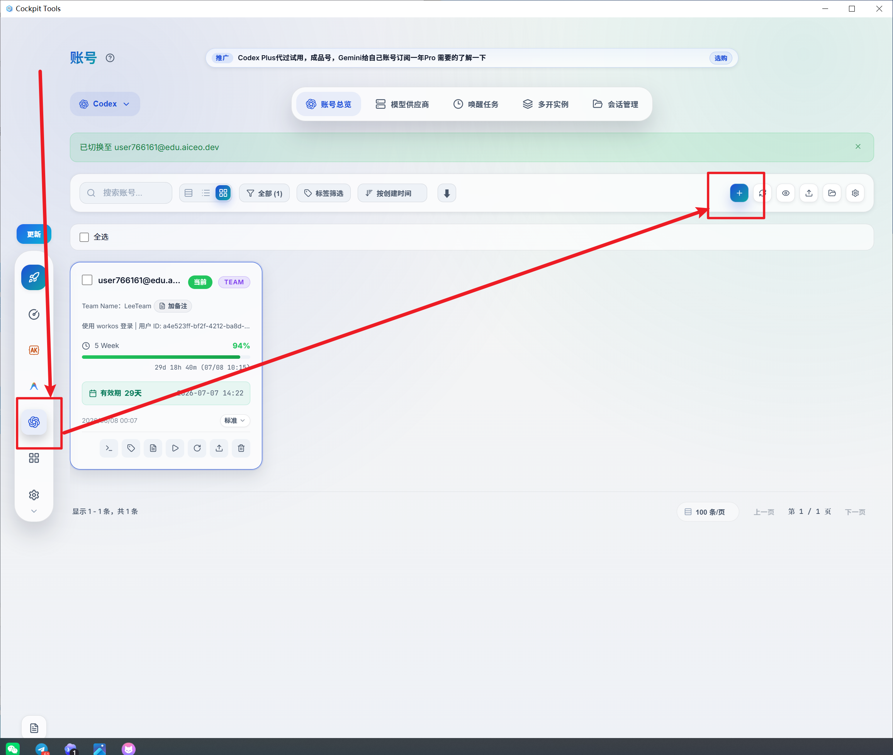
Task: Switch to the 会话管理 tab
Action: pos(615,104)
